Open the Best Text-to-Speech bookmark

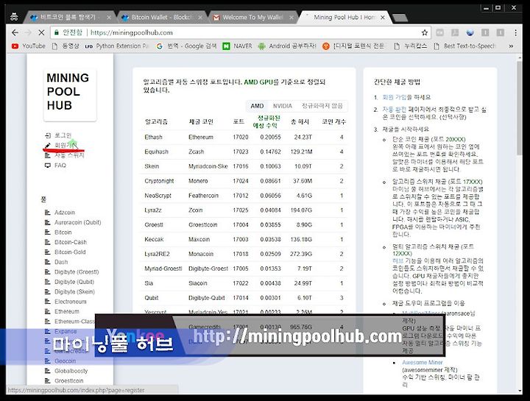(464, 46)
